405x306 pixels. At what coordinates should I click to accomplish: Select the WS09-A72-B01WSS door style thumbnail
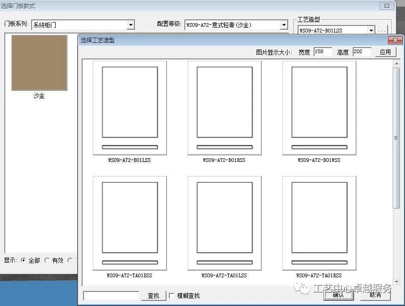[319, 106]
